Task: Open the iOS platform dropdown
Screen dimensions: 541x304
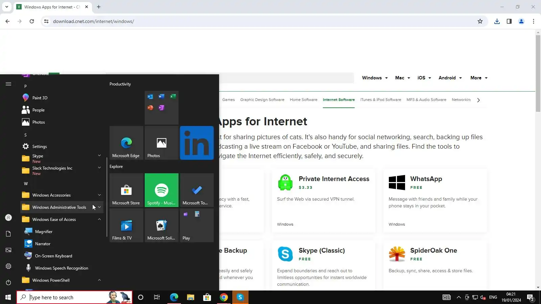Action: coord(424,78)
